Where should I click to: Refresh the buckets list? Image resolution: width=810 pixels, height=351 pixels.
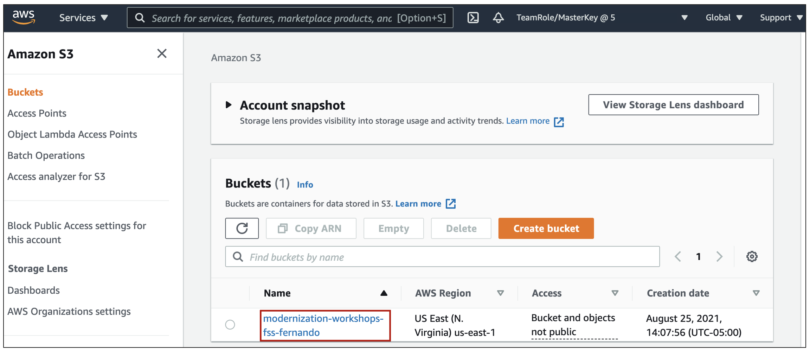pyautogui.click(x=242, y=228)
